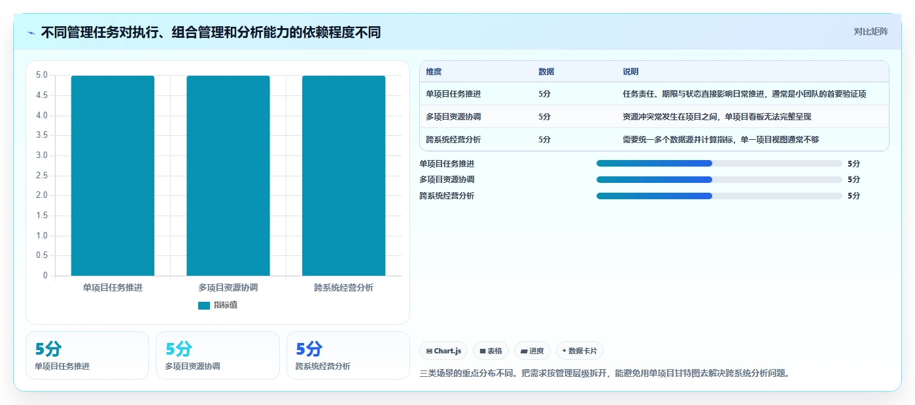Click the 维度 table column header
This screenshot has width=915, height=405.
(x=434, y=72)
